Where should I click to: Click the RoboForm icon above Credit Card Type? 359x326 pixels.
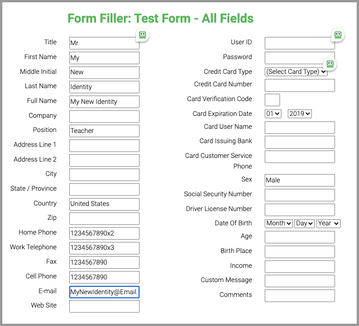tap(330, 64)
